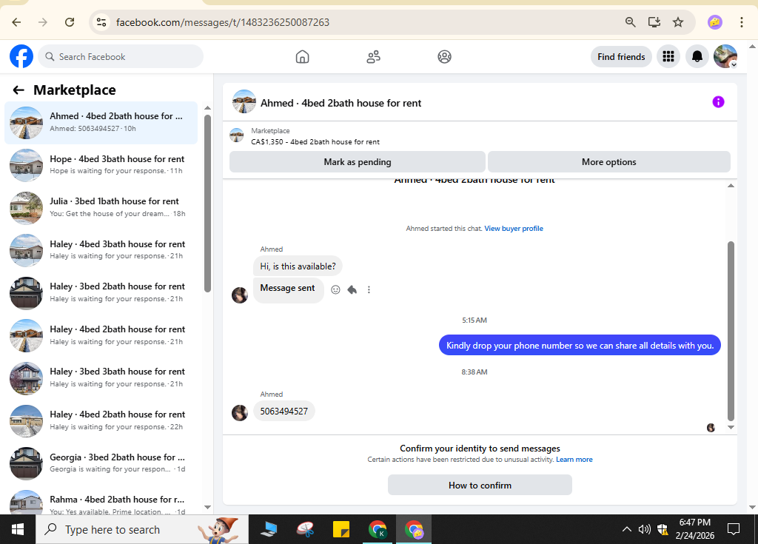The image size is (758, 544).
Task: Click the browser back button
Action: tap(16, 22)
